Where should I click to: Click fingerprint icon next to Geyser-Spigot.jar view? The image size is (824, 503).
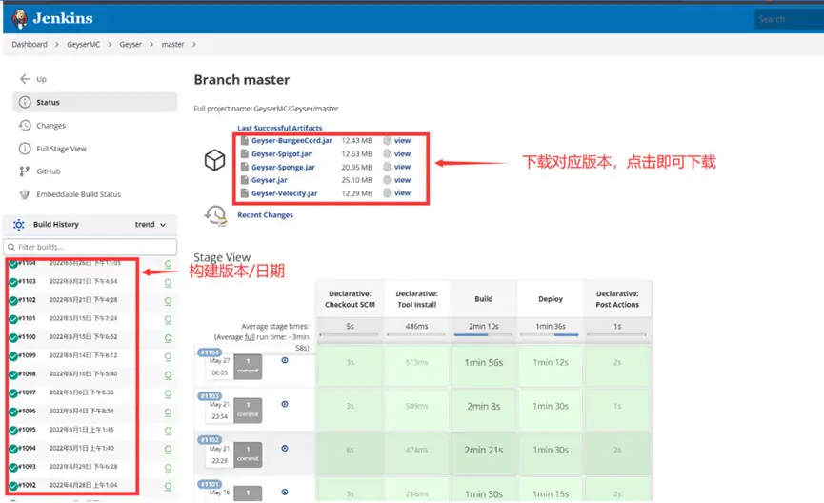(388, 153)
